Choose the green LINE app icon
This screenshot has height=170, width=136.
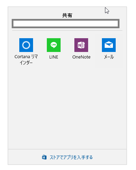coord(54,45)
